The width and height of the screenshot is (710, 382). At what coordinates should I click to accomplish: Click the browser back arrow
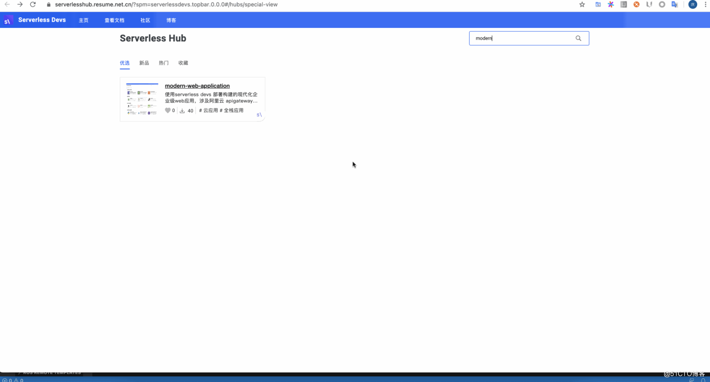pos(7,4)
